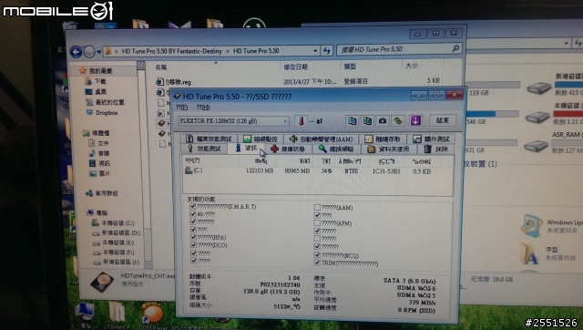Open Windows Update in background window
Viewport: 583px width, 330px height.
point(531,225)
